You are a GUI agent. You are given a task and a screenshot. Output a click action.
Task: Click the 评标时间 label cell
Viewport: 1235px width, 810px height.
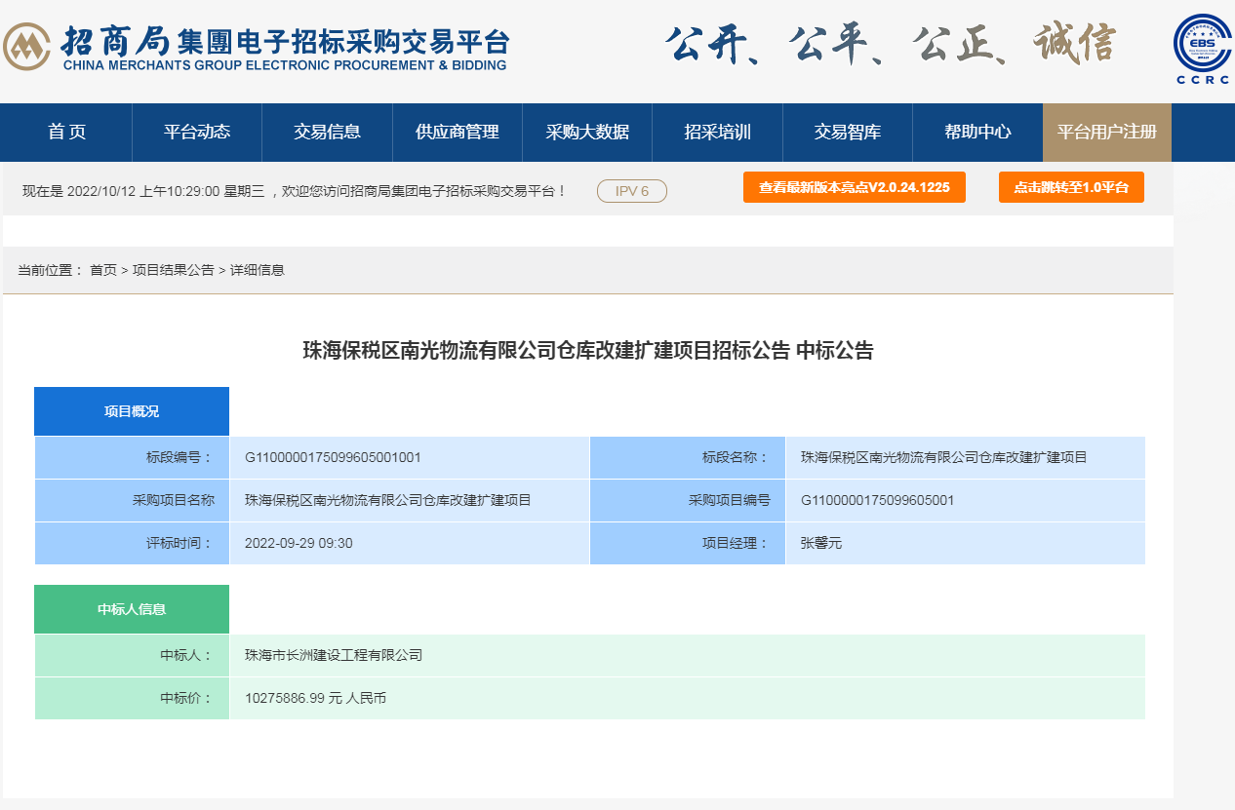tap(132, 543)
